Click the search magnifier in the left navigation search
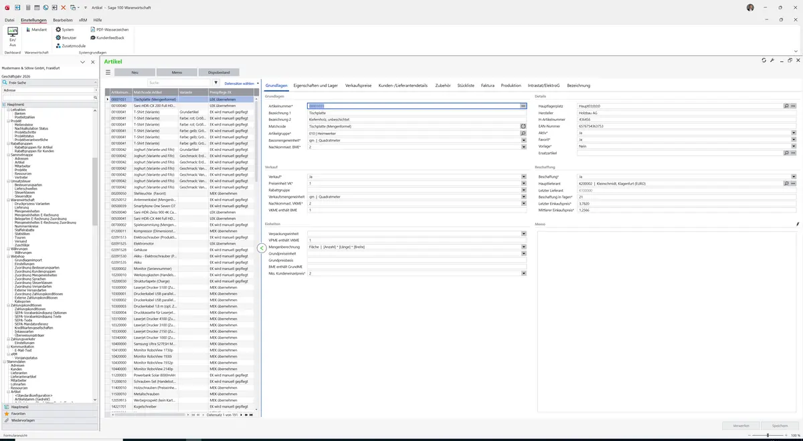The height and width of the screenshot is (441, 803). pos(96,98)
